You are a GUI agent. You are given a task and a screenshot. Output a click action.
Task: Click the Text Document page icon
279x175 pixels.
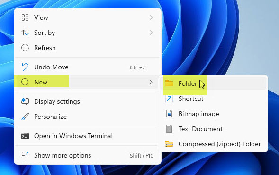point(169,129)
